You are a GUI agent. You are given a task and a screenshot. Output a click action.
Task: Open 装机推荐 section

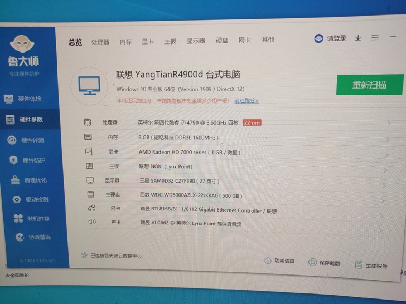[x=32, y=219]
